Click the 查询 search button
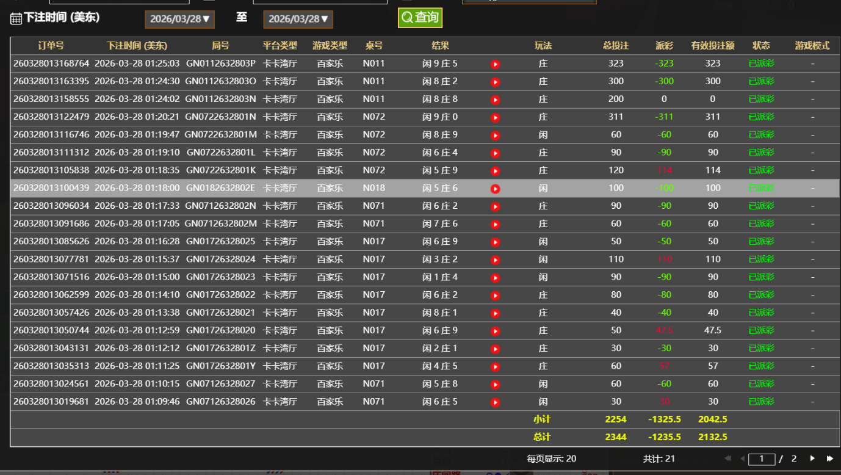The image size is (841, 475). coord(420,18)
